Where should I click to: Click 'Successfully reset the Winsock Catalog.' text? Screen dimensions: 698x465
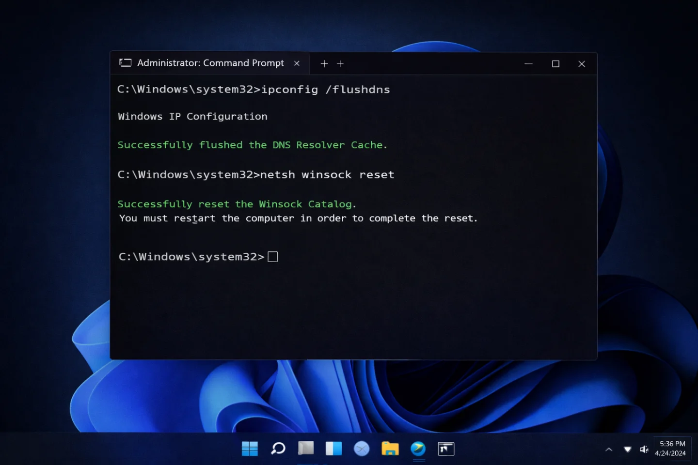tap(237, 204)
